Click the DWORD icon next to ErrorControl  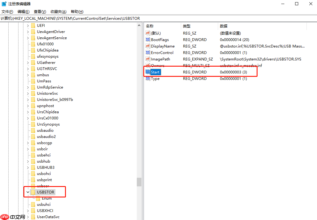[x=148, y=52]
